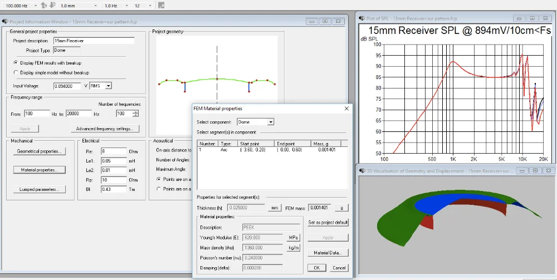Click the Description field showing PEEK
Screen dimensions: 557x280
[271, 228]
